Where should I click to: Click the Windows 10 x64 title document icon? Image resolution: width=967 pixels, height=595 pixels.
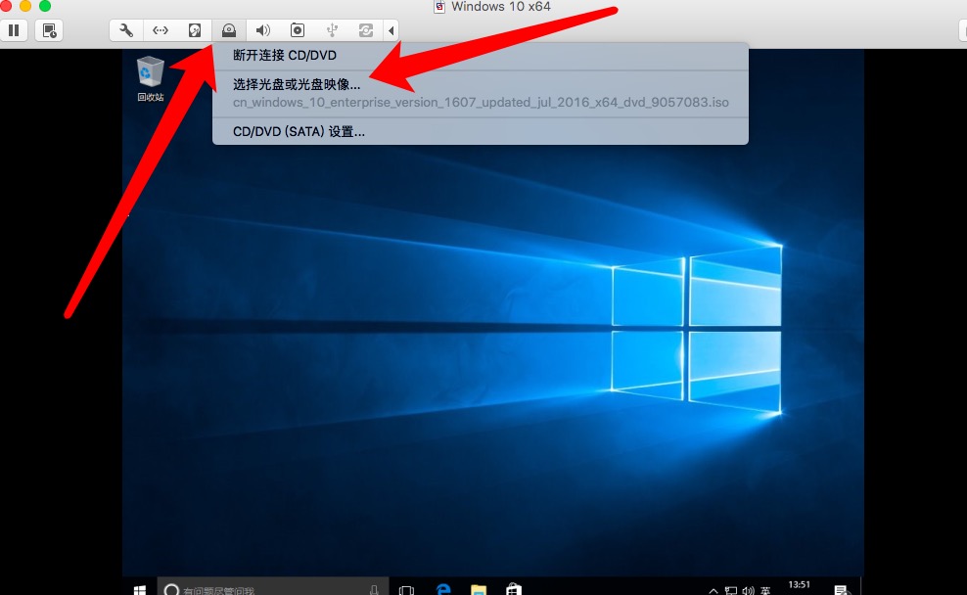[439, 7]
